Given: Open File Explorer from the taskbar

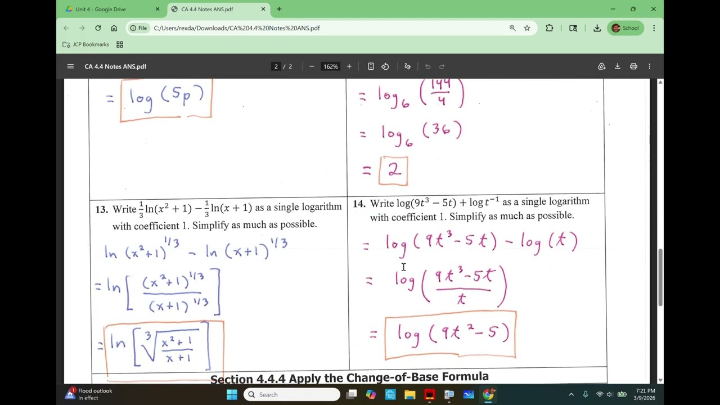Looking at the screenshot, I should (410, 395).
